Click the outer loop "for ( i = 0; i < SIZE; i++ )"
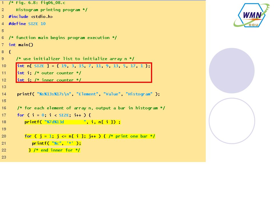This screenshot has height=205, width=274. coord(54,115)
